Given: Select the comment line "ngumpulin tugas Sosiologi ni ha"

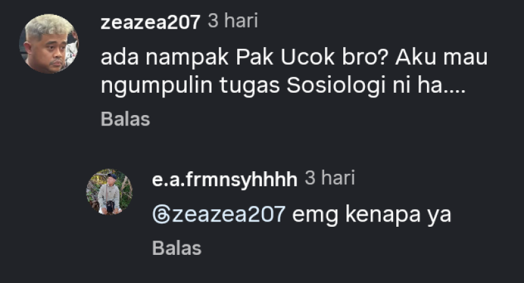Looking at the screenshot, I should tap(283, 86).
